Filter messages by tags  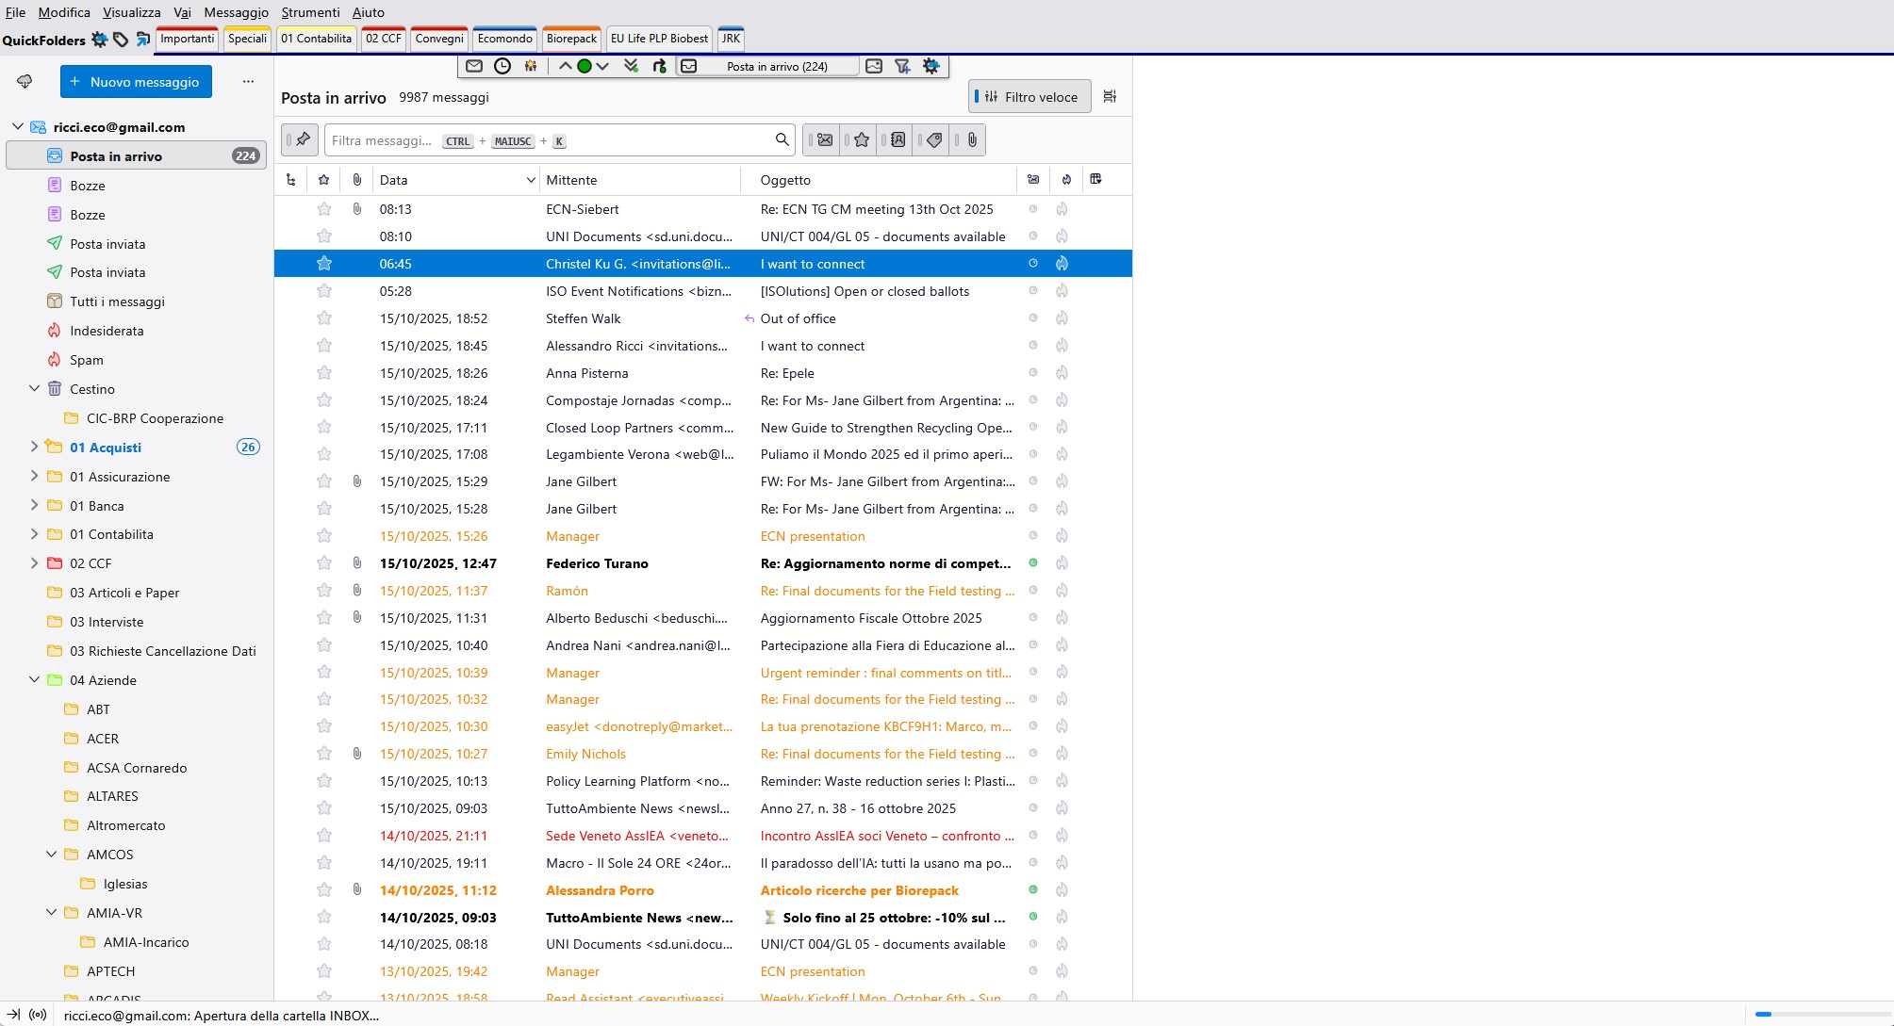[x=934, y=140]
